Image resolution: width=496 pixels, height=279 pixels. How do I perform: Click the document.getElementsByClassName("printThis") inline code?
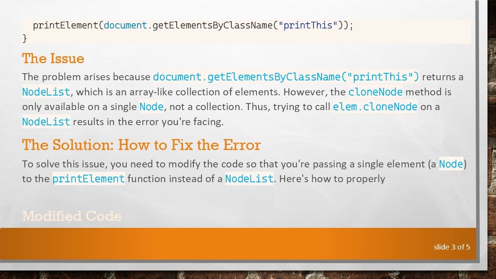[286, 77]
